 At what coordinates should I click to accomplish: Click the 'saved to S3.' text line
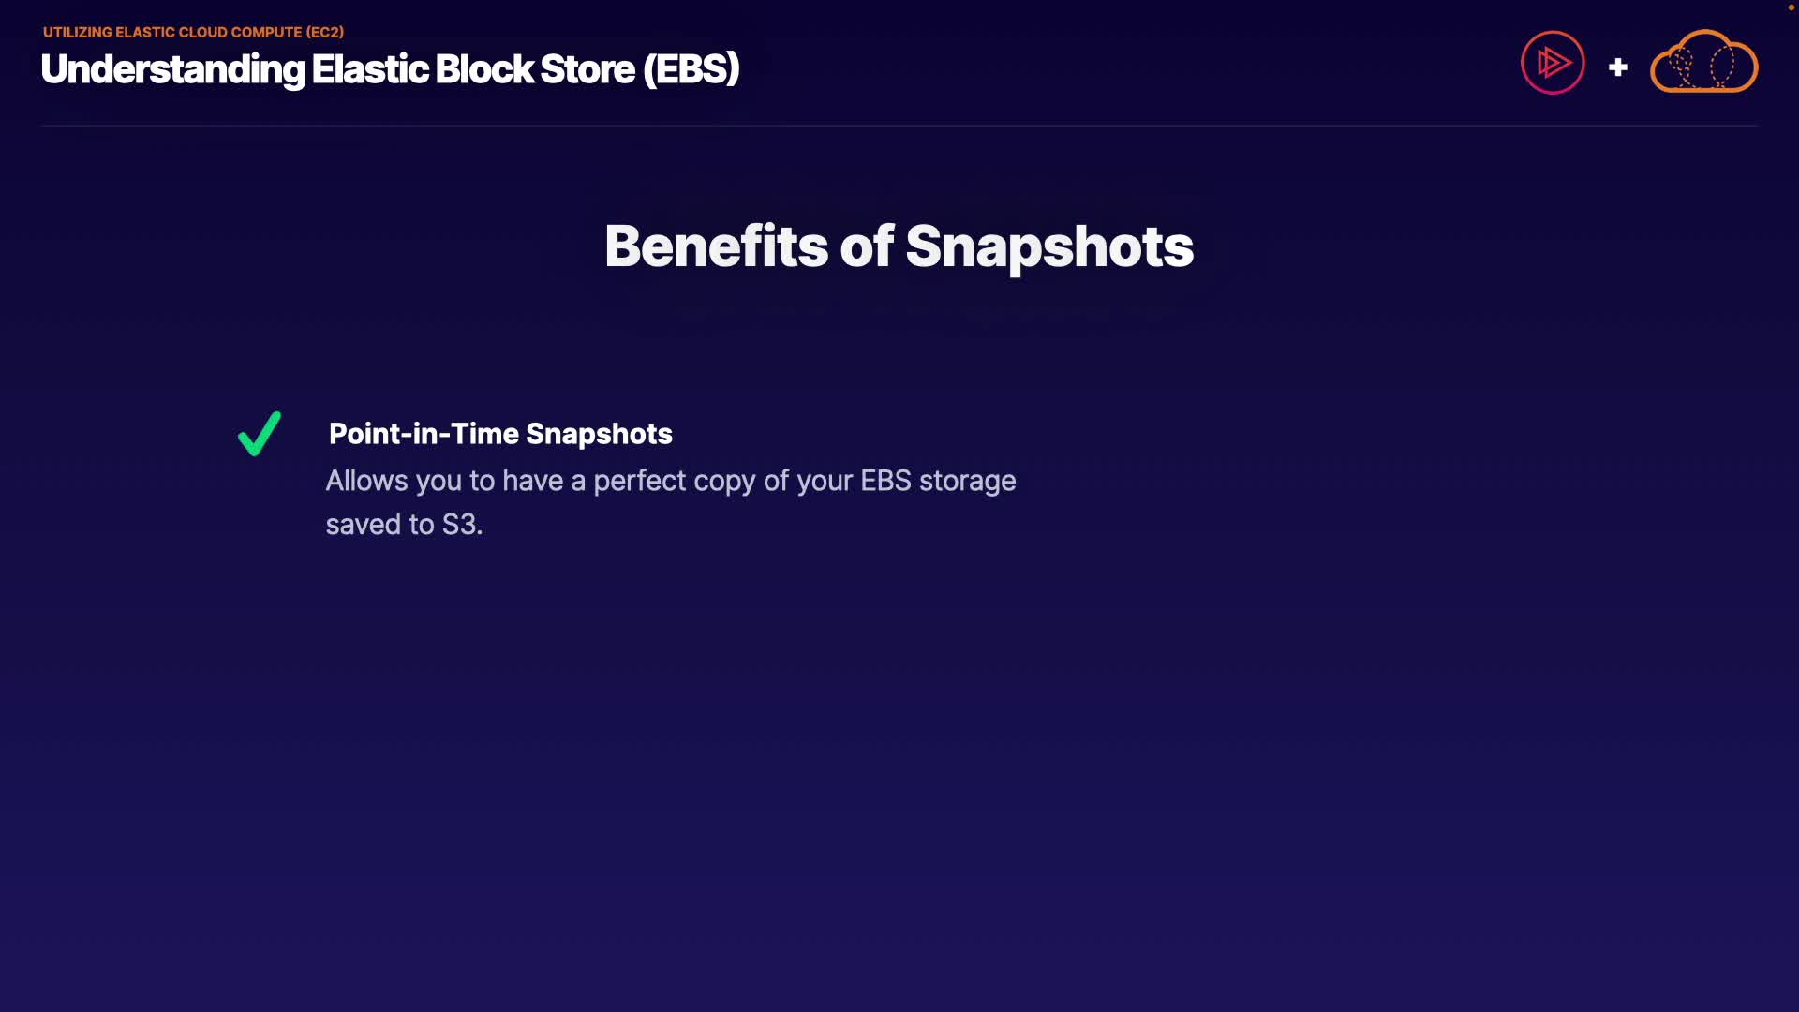404,525
